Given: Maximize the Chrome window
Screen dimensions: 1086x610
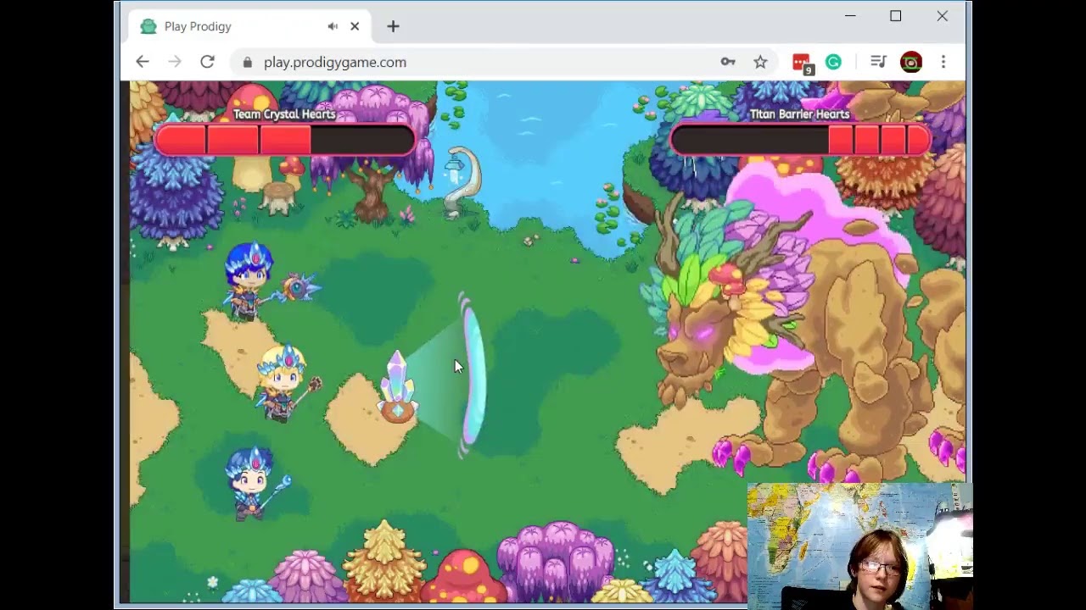Looking at the screenshot, I should point(896,16).
